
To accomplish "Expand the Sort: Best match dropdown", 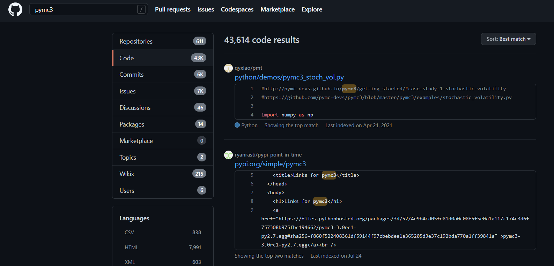I will (x=508, y=39).
